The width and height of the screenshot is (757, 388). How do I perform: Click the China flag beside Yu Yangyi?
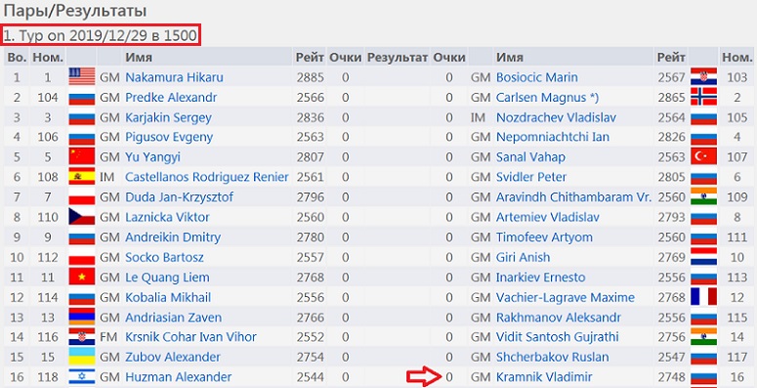click(82, 157)
